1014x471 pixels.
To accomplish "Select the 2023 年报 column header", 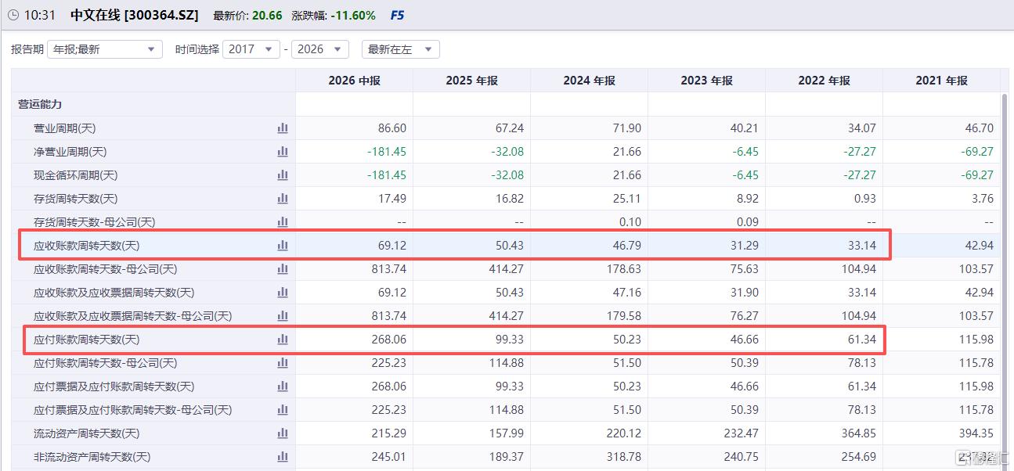I will click(x=706, y=81).
